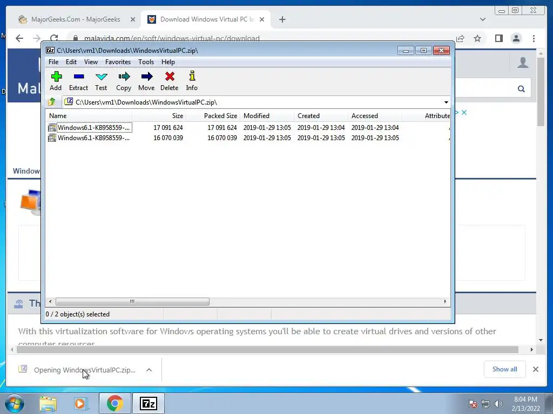The image size is (553, 414).
Task: Go up one folder level icon
Action: coord(52,102)
